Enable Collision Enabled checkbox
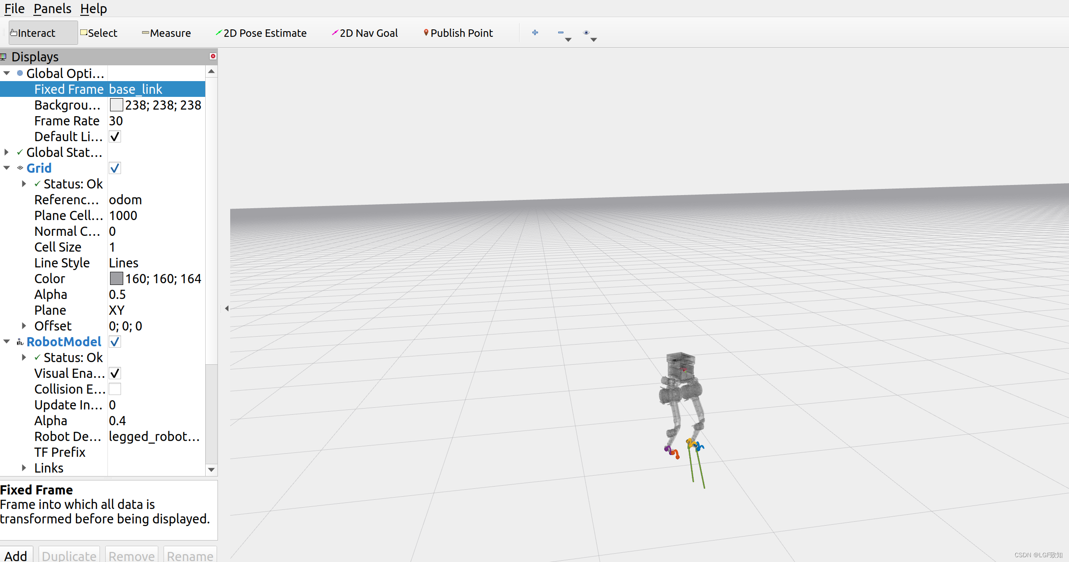 click(115, 389)
